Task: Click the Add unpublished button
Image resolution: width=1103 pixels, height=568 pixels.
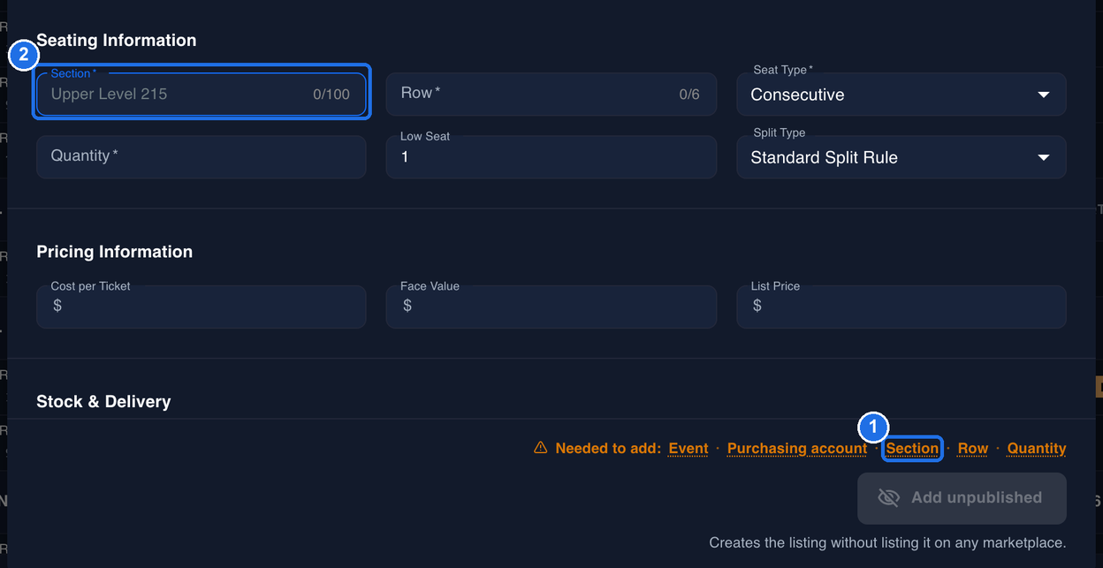Action: click(x=962, y=498)
